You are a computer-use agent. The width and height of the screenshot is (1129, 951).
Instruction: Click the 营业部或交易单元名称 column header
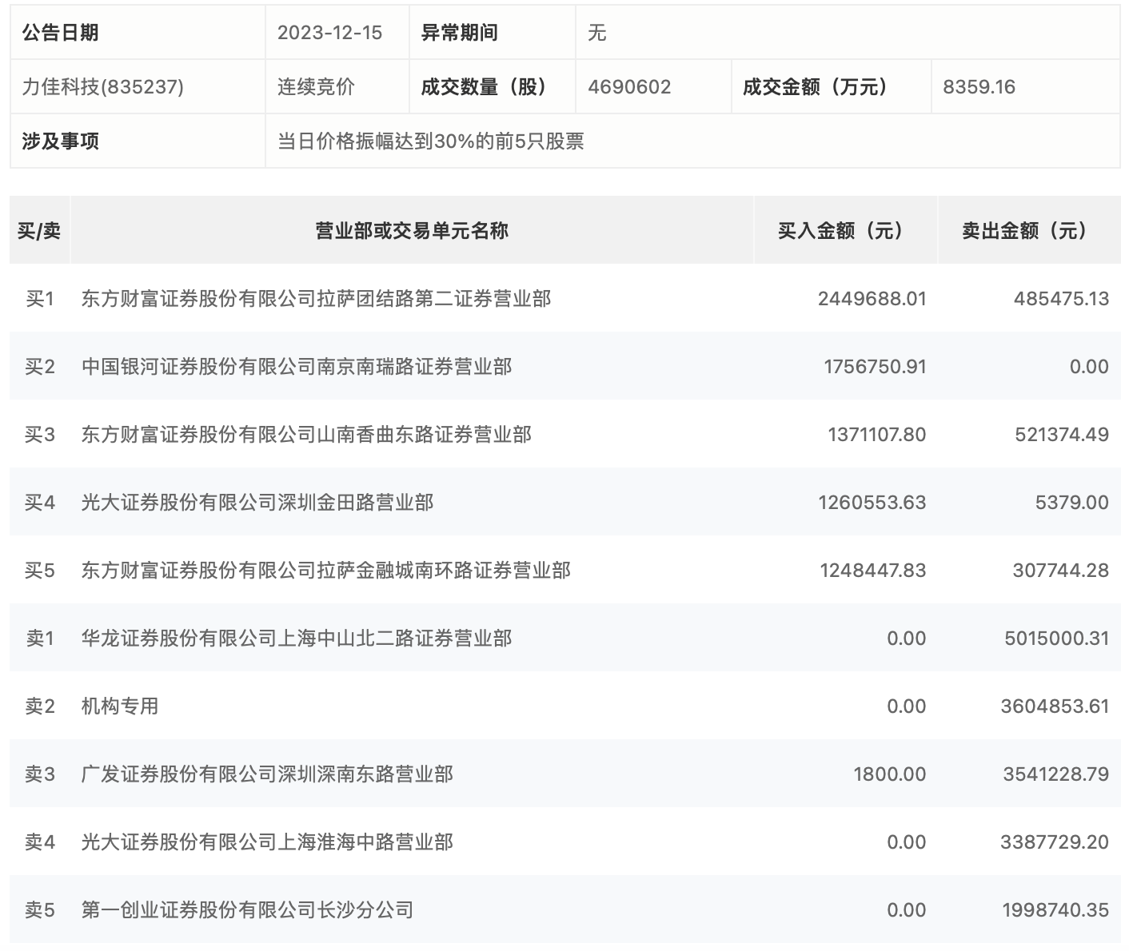click(x=412, y=231)
